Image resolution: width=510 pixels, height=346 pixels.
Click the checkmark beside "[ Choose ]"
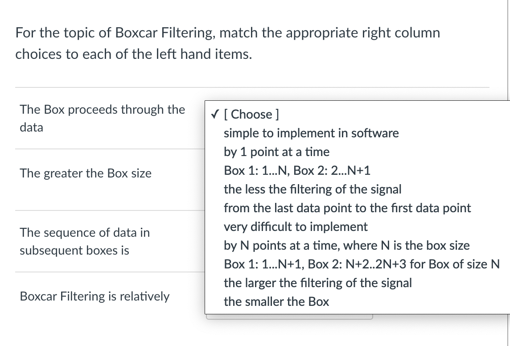[214, 114]
